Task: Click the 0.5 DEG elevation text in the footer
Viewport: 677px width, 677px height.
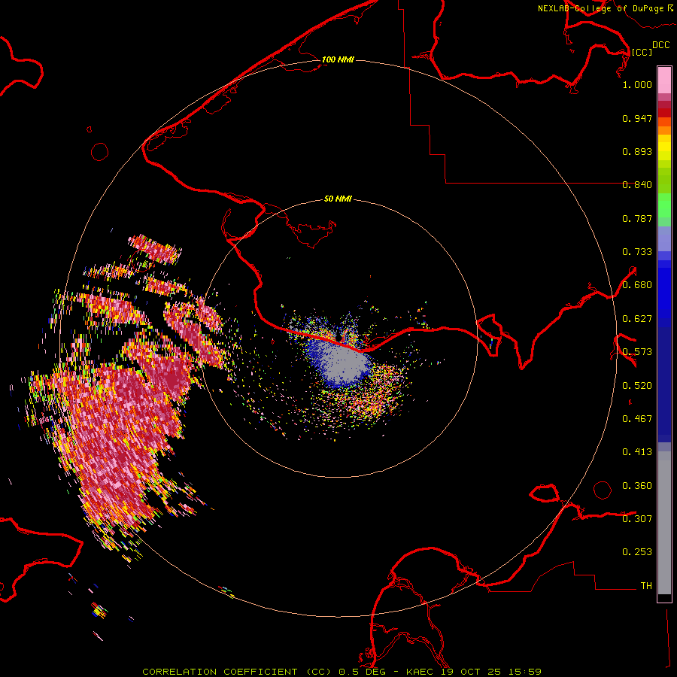Action: [363, 672]
